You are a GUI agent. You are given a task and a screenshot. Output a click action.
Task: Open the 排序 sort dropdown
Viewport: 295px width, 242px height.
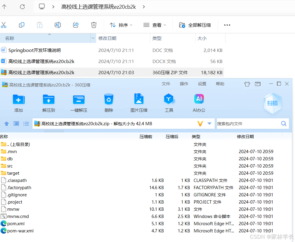121,25
